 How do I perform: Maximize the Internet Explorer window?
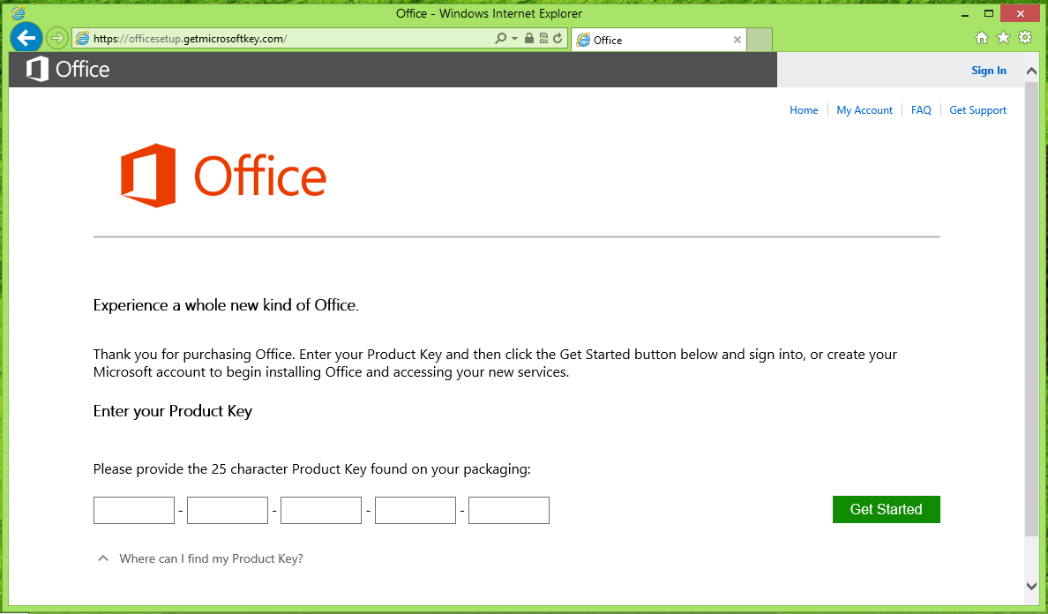coord(989,13)
